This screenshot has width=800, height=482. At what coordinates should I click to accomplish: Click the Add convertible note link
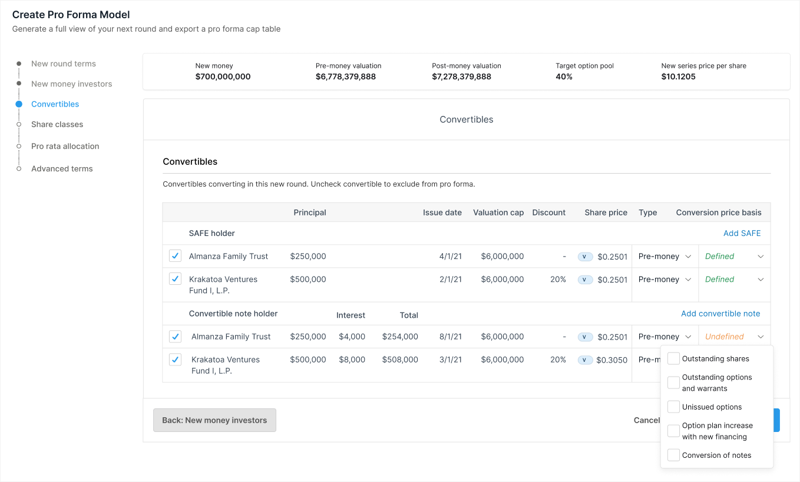[720, 314]
